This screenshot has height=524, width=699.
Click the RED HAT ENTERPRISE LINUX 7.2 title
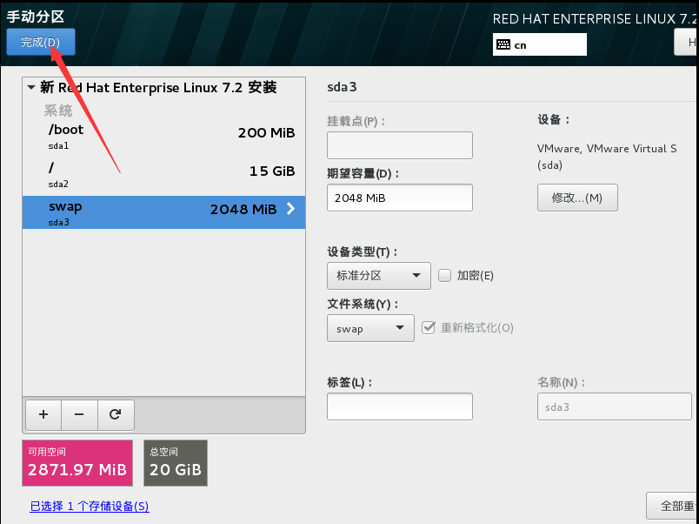click(x=595, y=19)
